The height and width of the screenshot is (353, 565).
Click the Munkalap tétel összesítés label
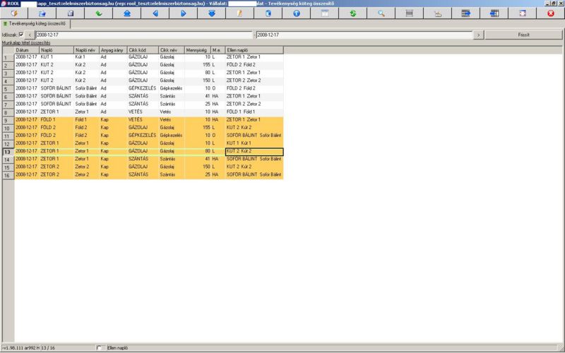pyautogui.click(x=25, y=42)
